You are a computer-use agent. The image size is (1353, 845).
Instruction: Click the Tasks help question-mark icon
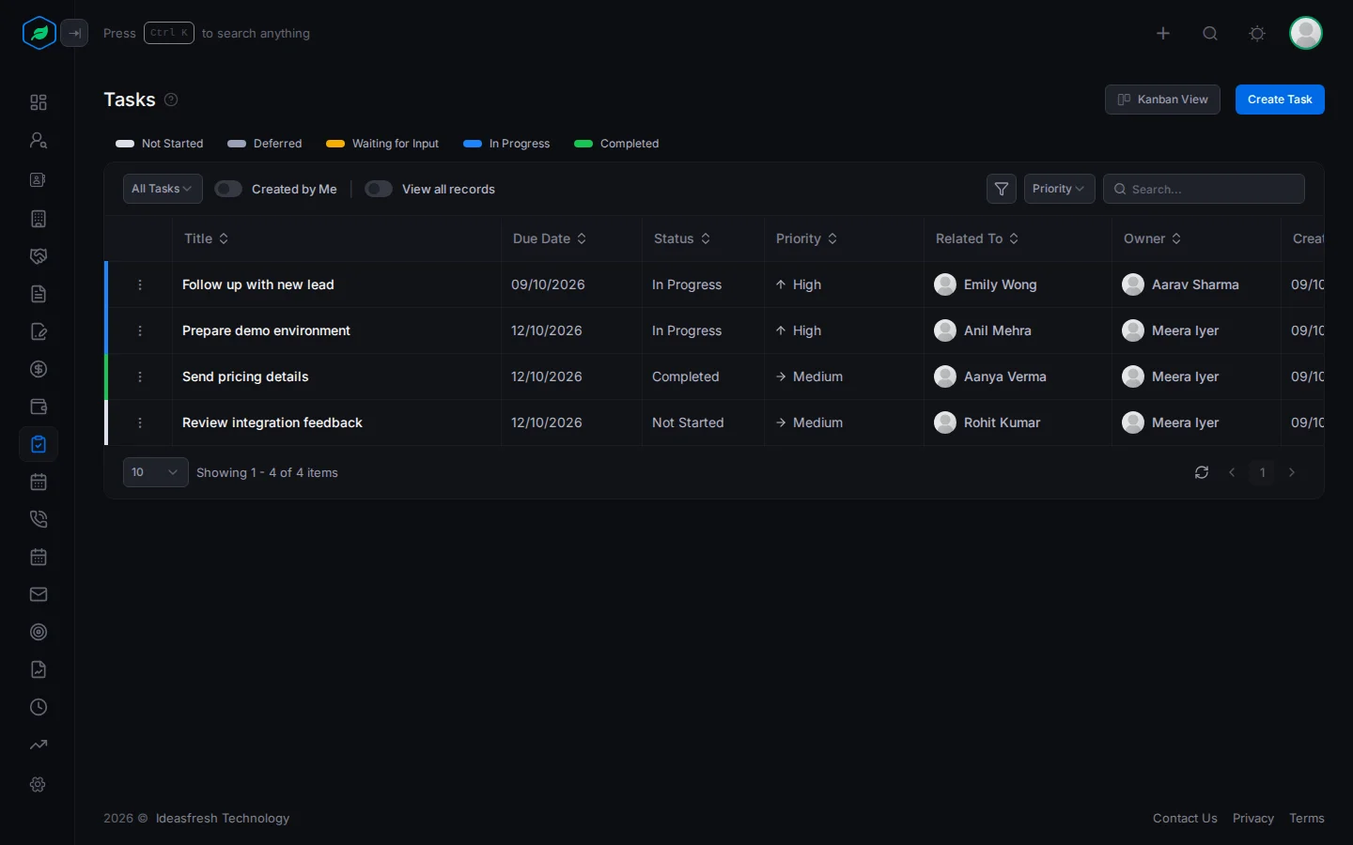(x=171, y=100)
